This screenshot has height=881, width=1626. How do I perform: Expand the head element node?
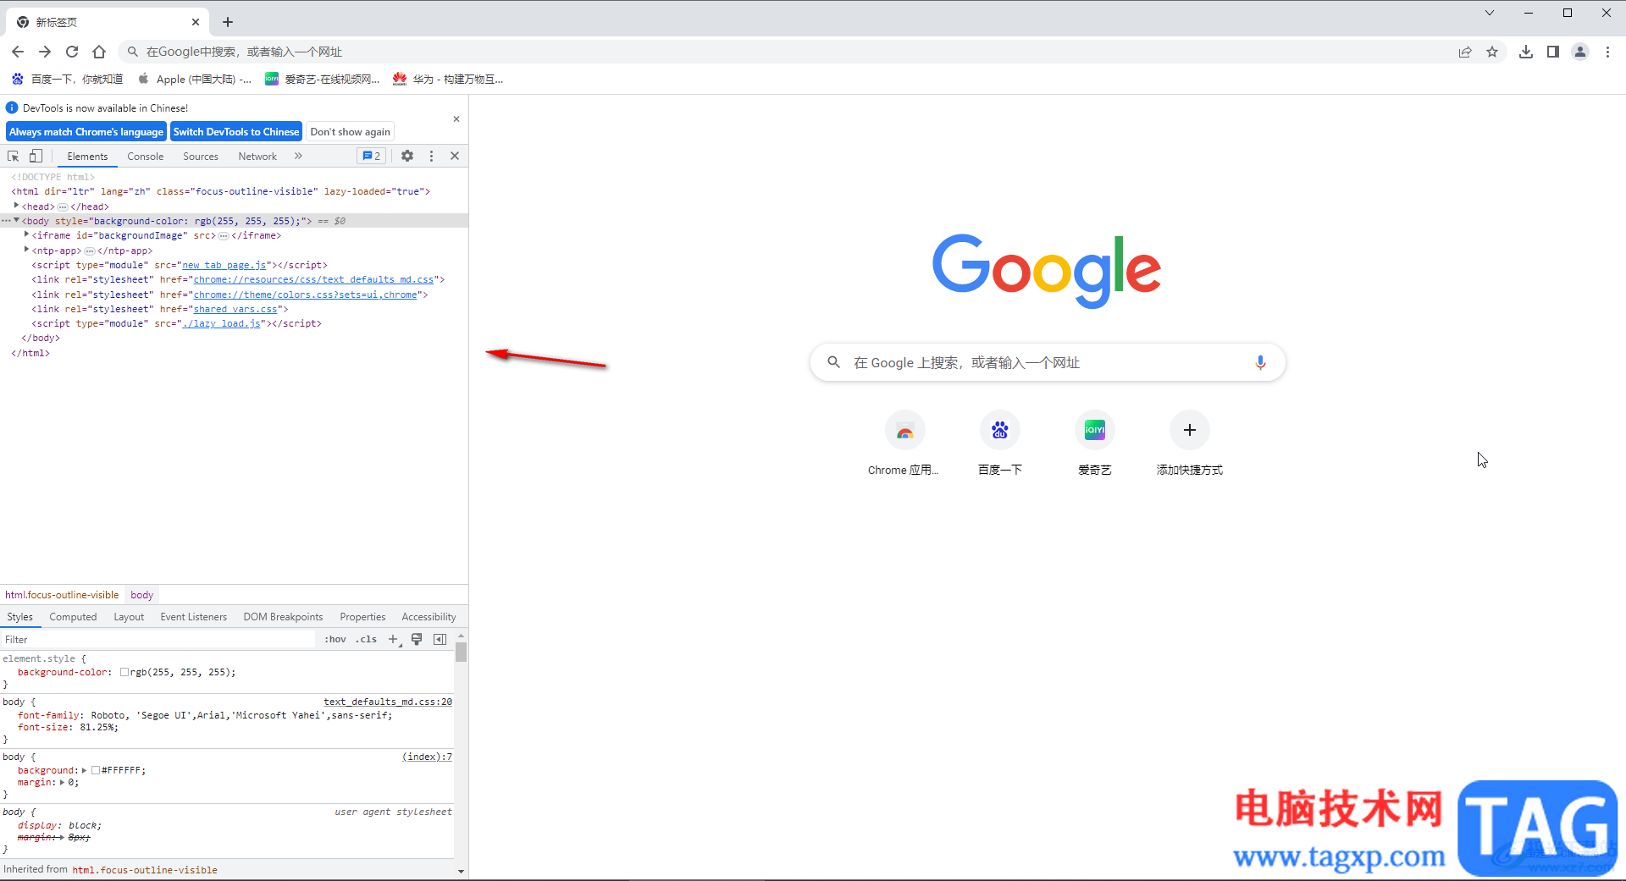(16, 206)
